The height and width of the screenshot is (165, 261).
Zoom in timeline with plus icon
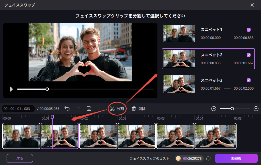(256, 109)
